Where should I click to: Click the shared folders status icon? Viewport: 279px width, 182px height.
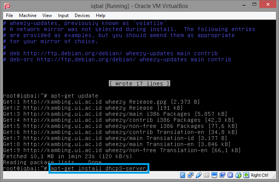(206, 175)
